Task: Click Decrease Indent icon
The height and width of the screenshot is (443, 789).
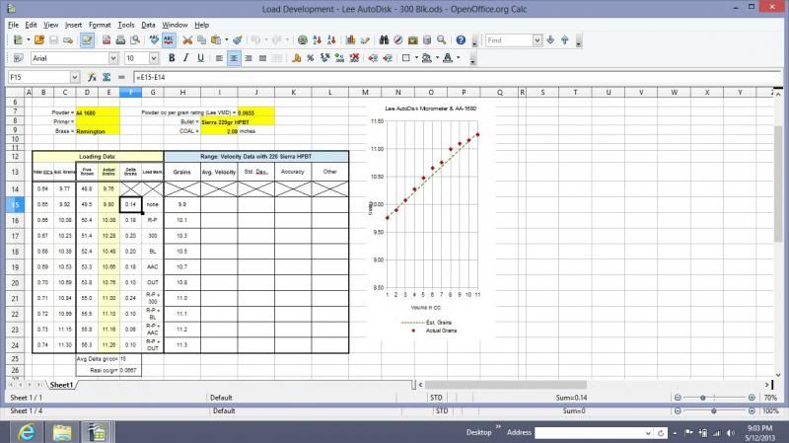Action: pos(373,58)
